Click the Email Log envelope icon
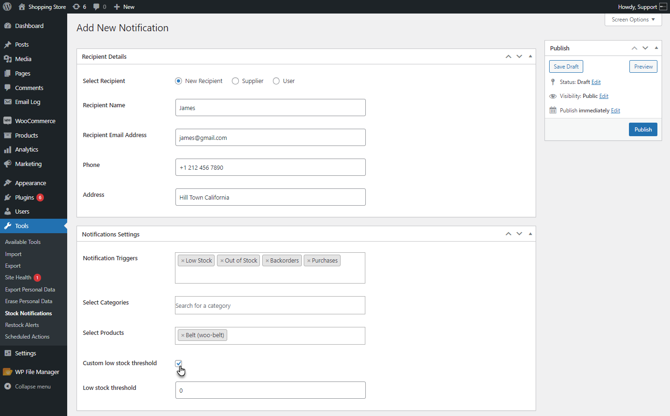 coord(7,102)
